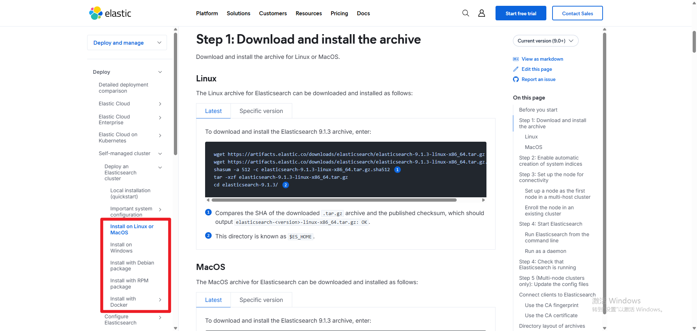697x331 pixels.
Task: Expand the Configure Elasticsearch chevron
Action: 160,318
